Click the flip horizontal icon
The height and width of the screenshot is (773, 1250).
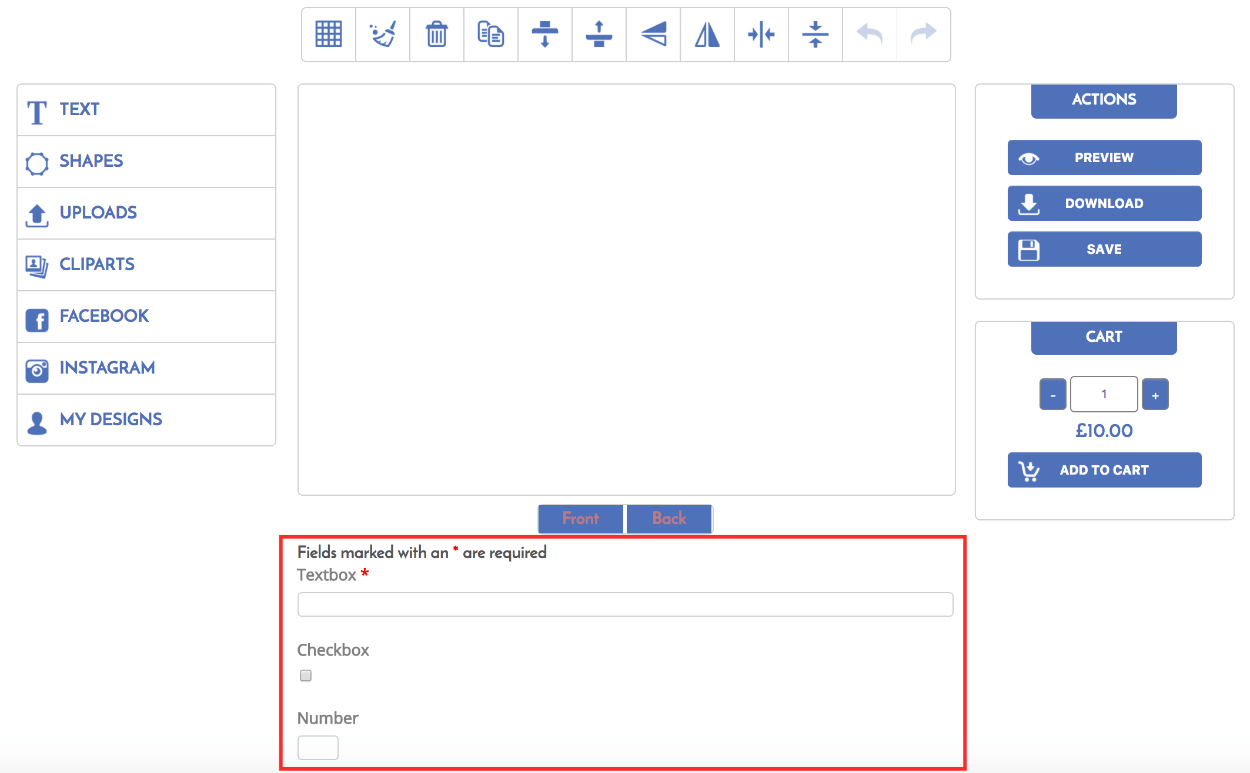[x=707, y=34]
